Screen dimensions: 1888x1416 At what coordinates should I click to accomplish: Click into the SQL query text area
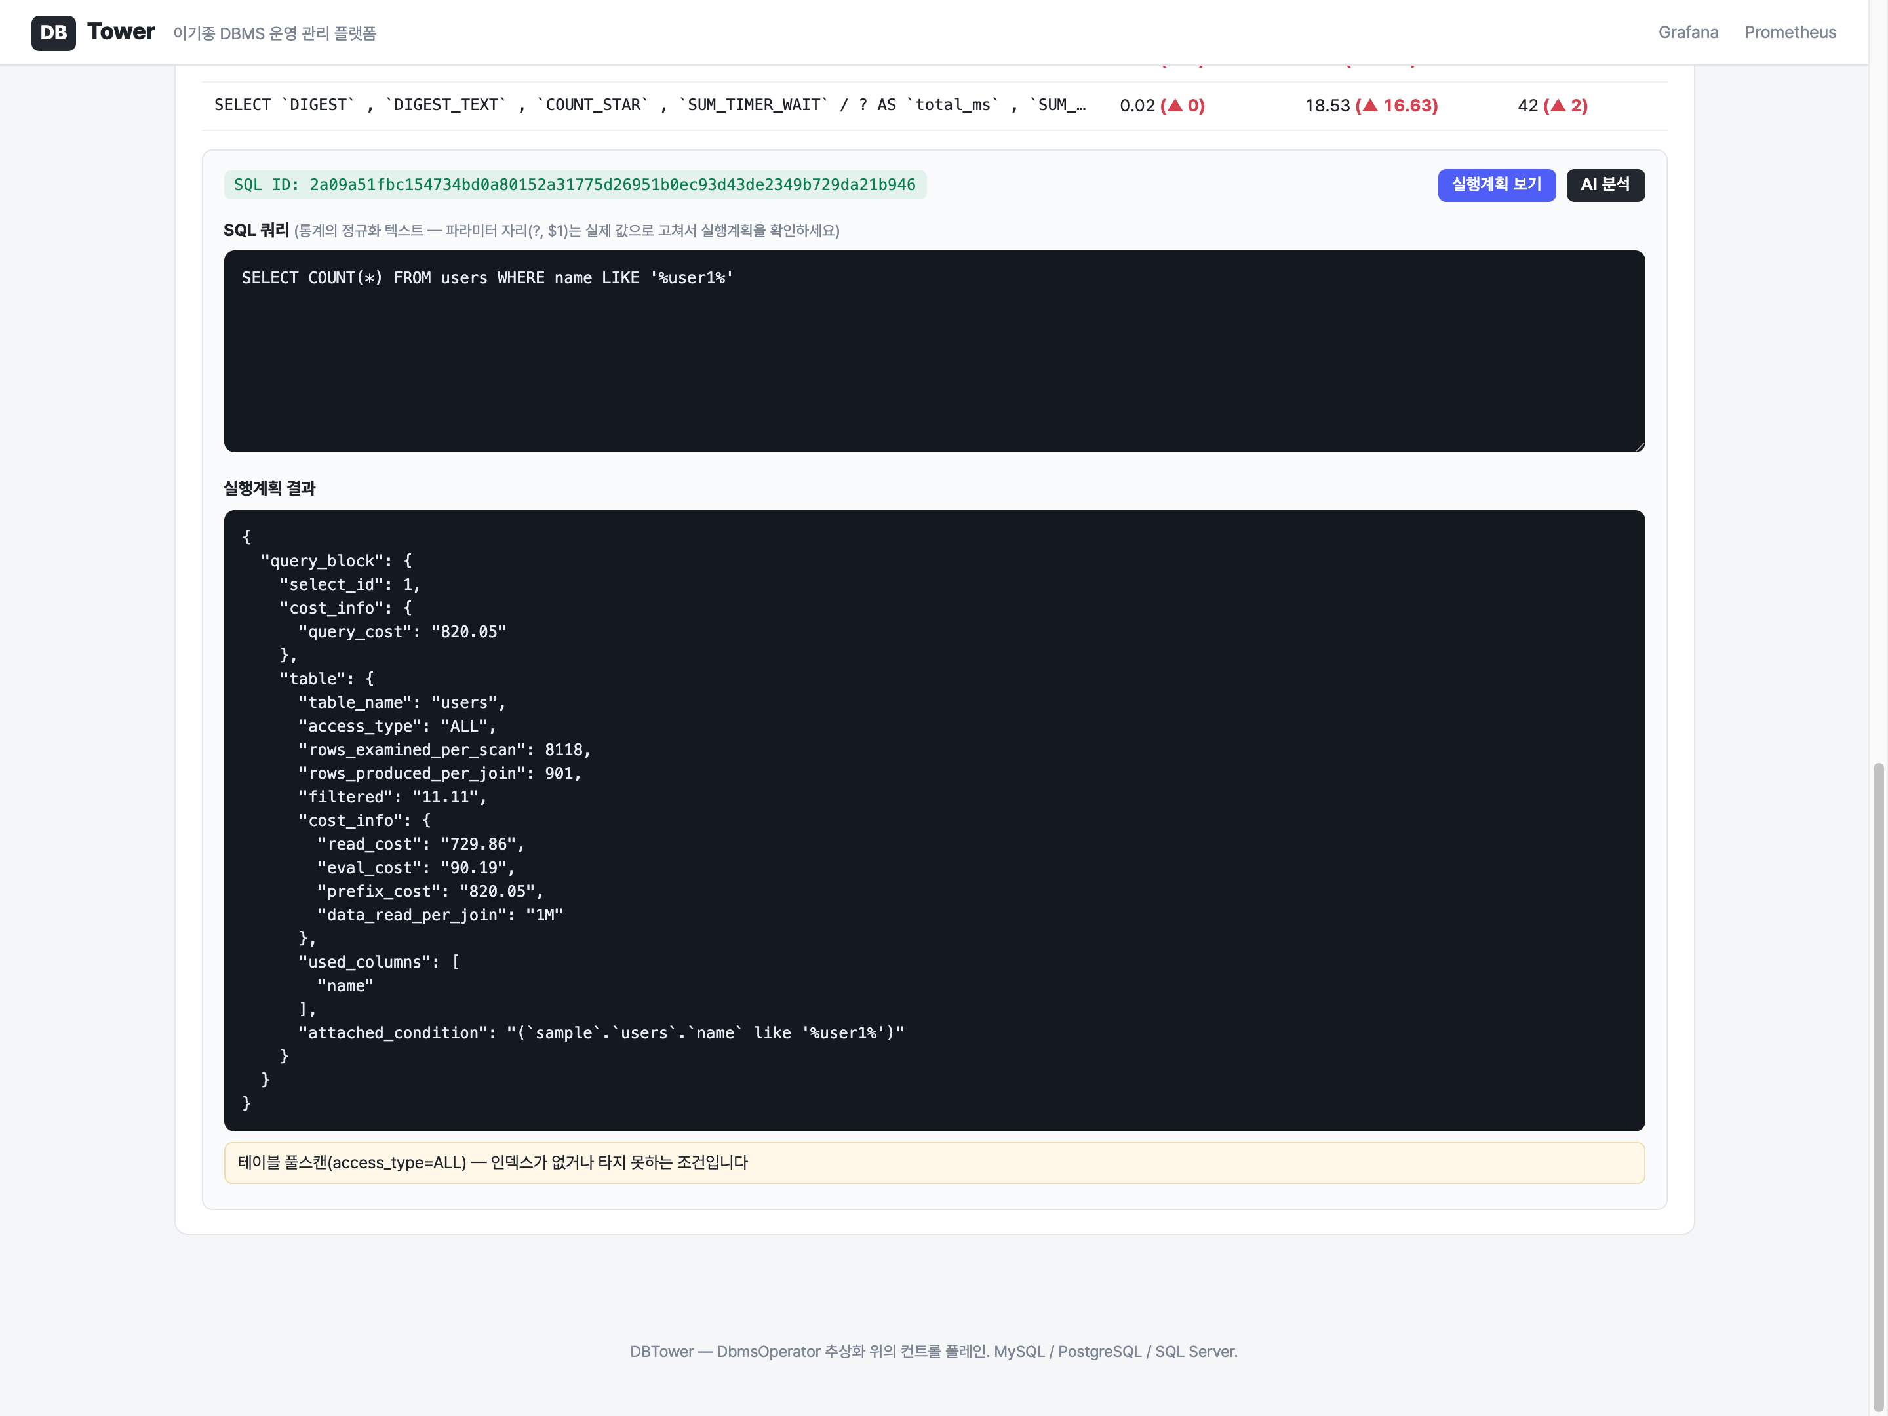934,351
